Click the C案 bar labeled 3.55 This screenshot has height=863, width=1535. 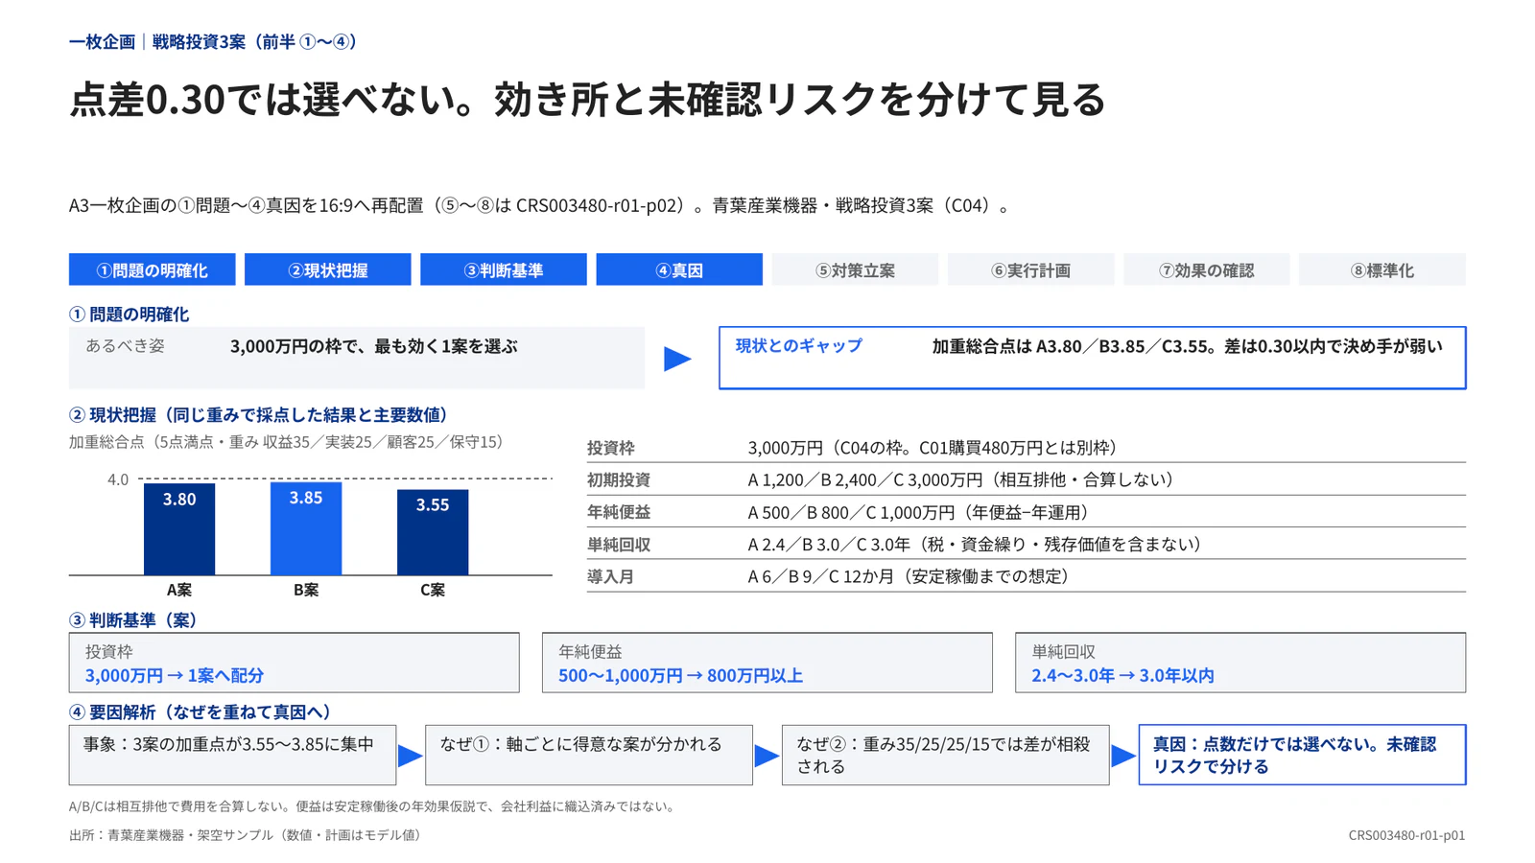[x=433, y=532]
